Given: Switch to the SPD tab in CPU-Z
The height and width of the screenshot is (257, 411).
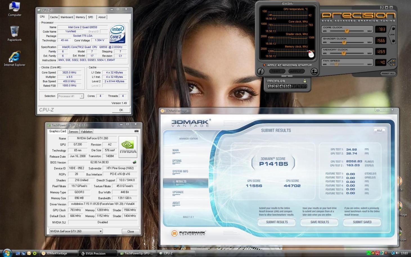Looking at the screenshot, I should 90,17.
